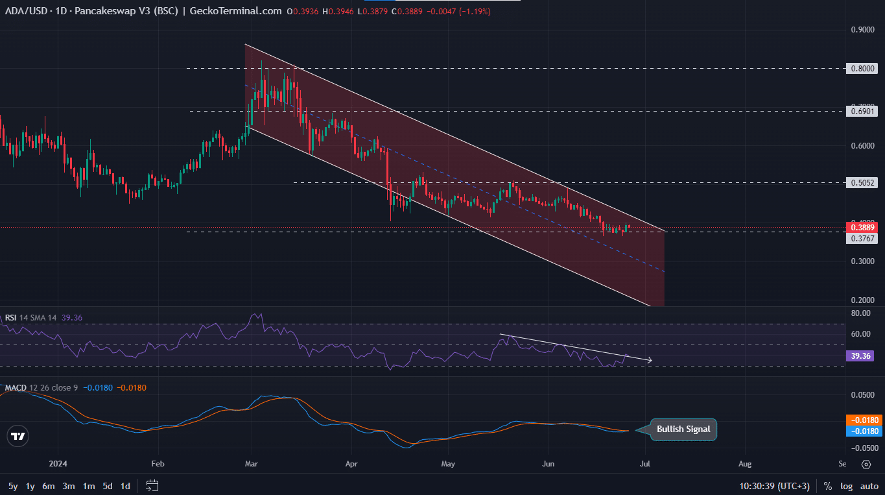The image size is (885, 495).
Task: Click the 0.2000 price axis label
Action: tap(862, 300)
